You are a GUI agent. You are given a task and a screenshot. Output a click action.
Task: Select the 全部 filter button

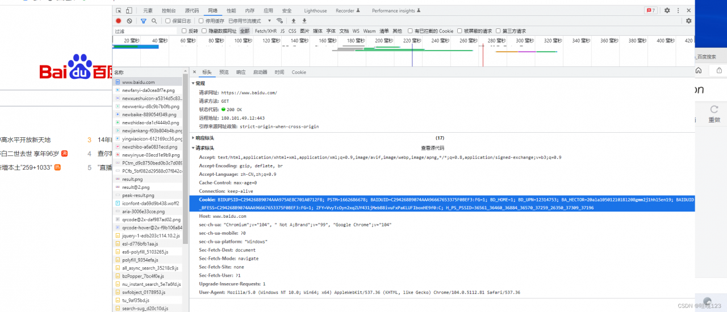(x=244, y=31)
